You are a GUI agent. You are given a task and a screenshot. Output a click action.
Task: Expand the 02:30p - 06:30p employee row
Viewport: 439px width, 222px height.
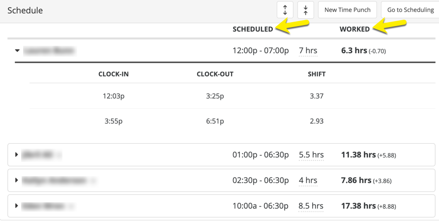pyautogui.click(x=17, y=181)
